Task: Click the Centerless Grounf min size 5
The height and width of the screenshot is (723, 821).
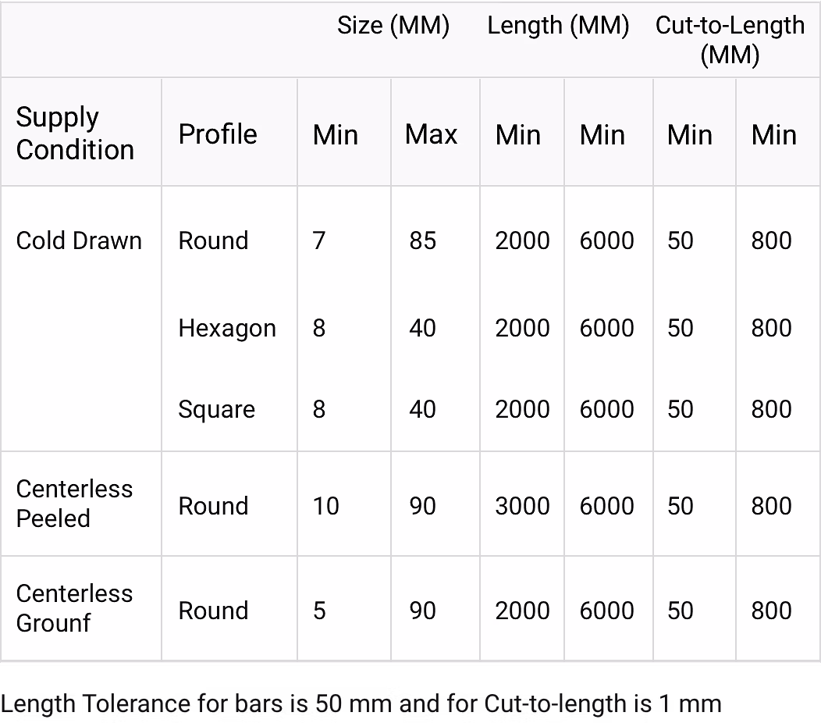Action: point(319,611)
